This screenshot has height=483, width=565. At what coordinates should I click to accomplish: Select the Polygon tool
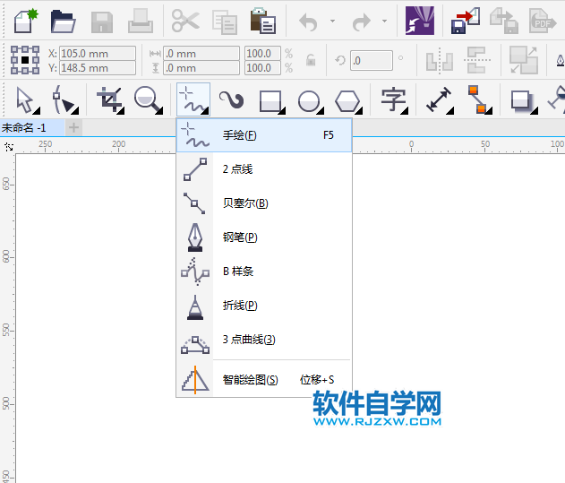(x=347, y=99)
